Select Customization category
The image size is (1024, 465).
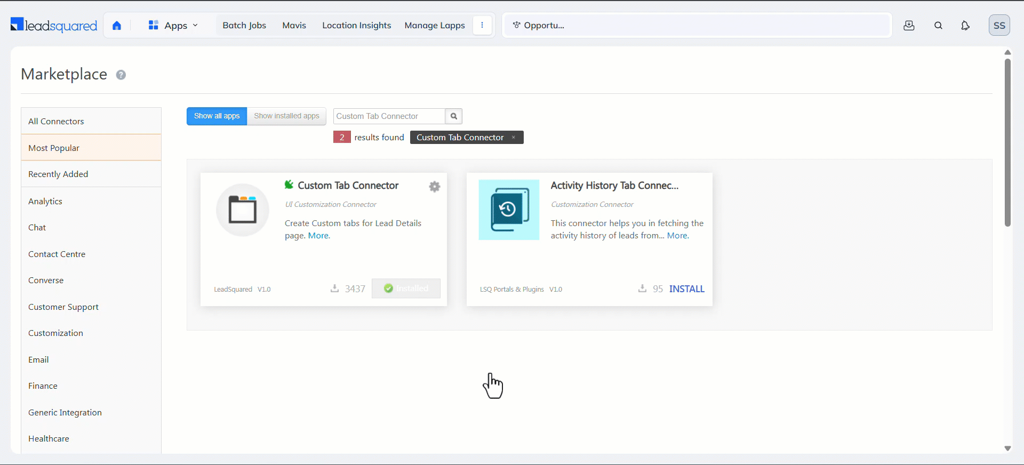coord(91,333)
